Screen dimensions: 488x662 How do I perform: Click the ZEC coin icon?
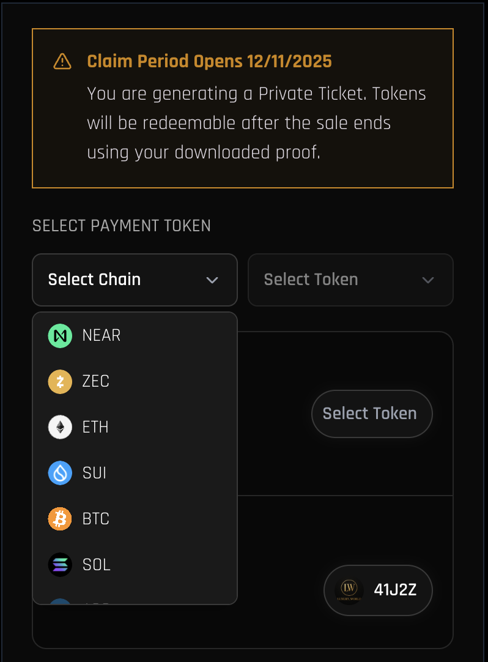click(60, 382)
